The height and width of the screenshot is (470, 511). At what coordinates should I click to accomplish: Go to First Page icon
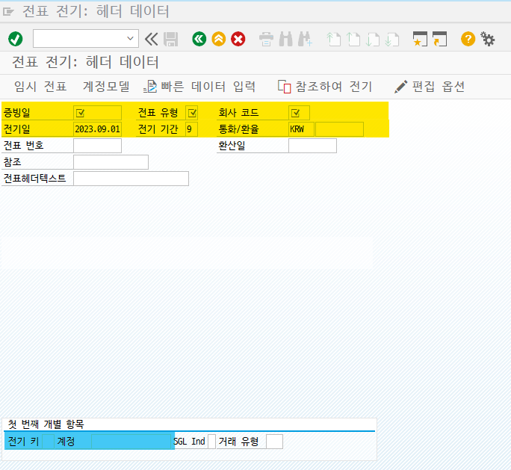[x=333, y=40]
